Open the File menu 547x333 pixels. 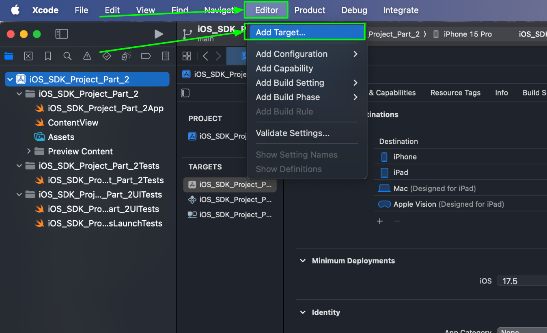tap(82, 10)
